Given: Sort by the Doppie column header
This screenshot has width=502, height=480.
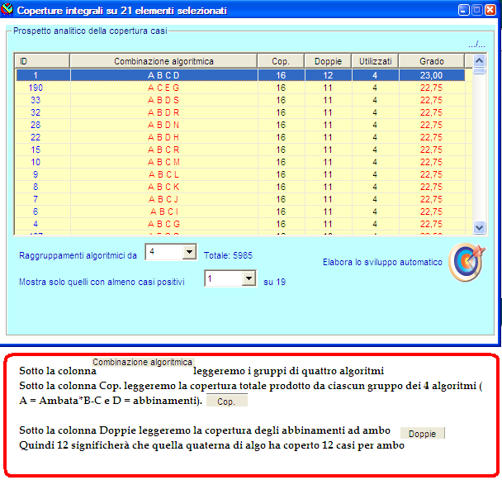Looking at the screenshot, I should click(x=328, y=61).
